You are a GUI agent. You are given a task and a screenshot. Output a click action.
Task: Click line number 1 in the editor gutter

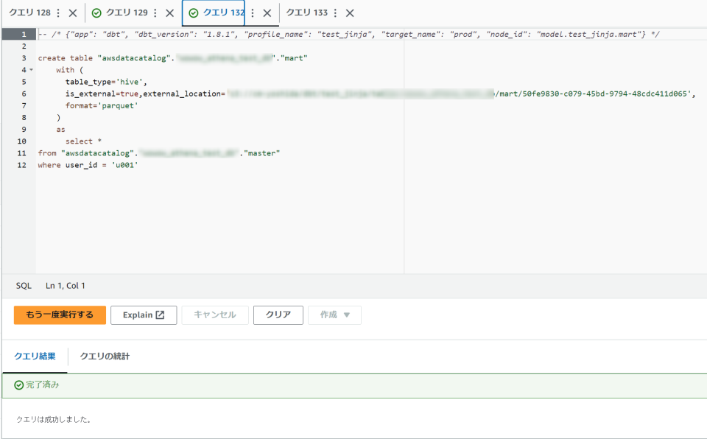[24, 35]
